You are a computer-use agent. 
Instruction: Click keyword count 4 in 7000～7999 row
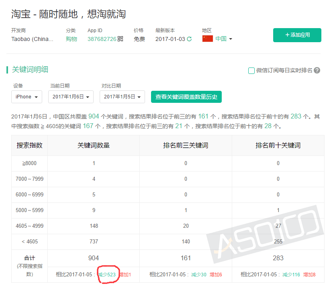pos(94,179)
